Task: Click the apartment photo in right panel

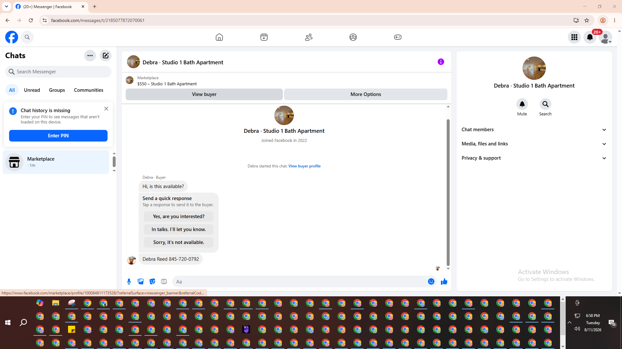Action: 534,68
